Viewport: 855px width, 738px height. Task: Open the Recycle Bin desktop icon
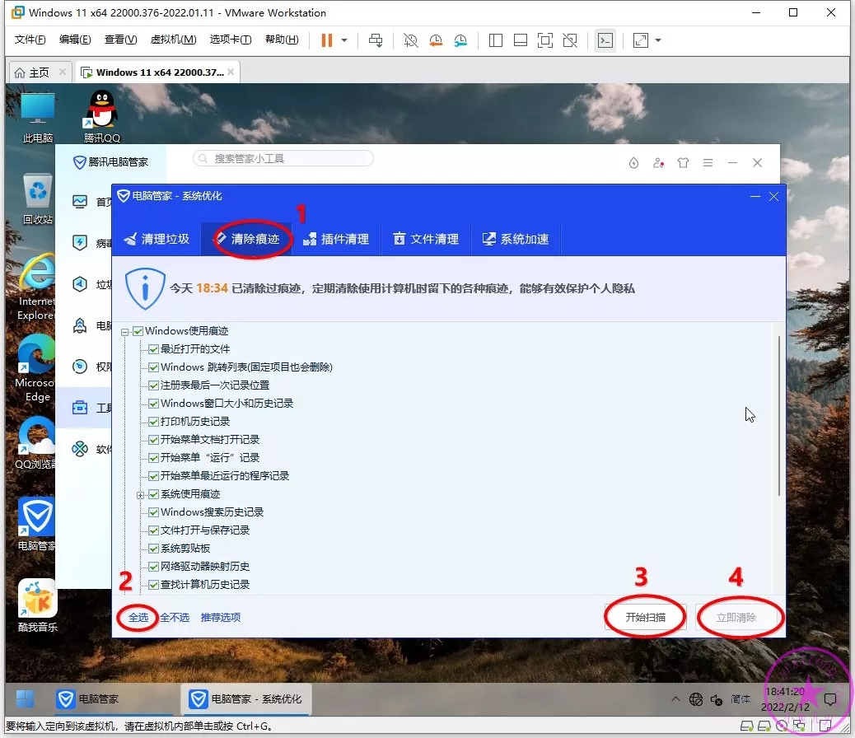[x=37, y=194]
